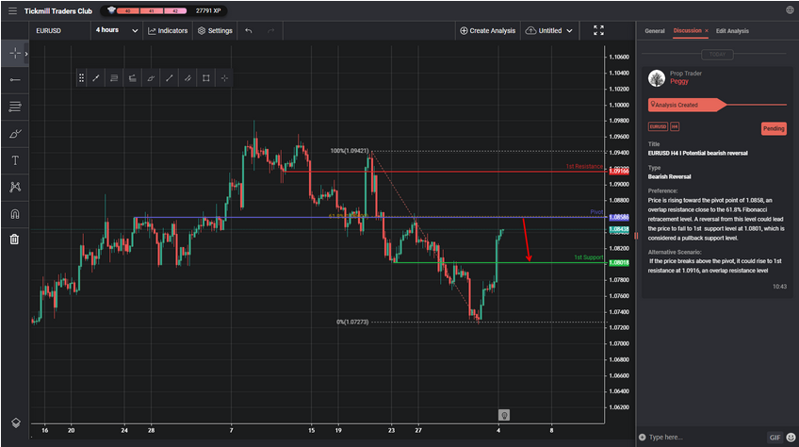This screenshot has width=799, height=447.
Task: Click the plus attachment icon beside message field
Action: click(642, 438)
